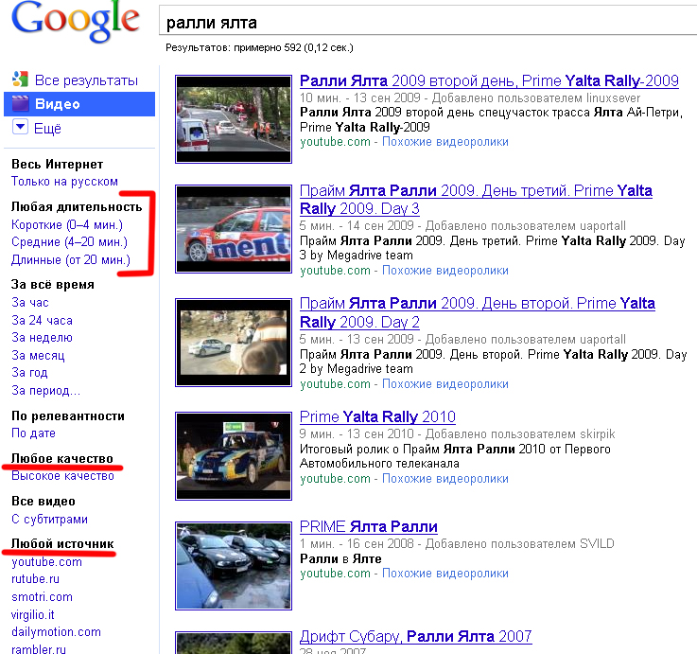Click the results count 'примерно 592' text
Screen dimensions: 697x654
(268, 47)
